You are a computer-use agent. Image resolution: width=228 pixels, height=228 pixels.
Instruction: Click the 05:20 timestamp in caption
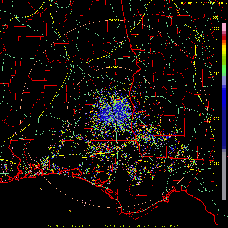(x=174, y=226)
